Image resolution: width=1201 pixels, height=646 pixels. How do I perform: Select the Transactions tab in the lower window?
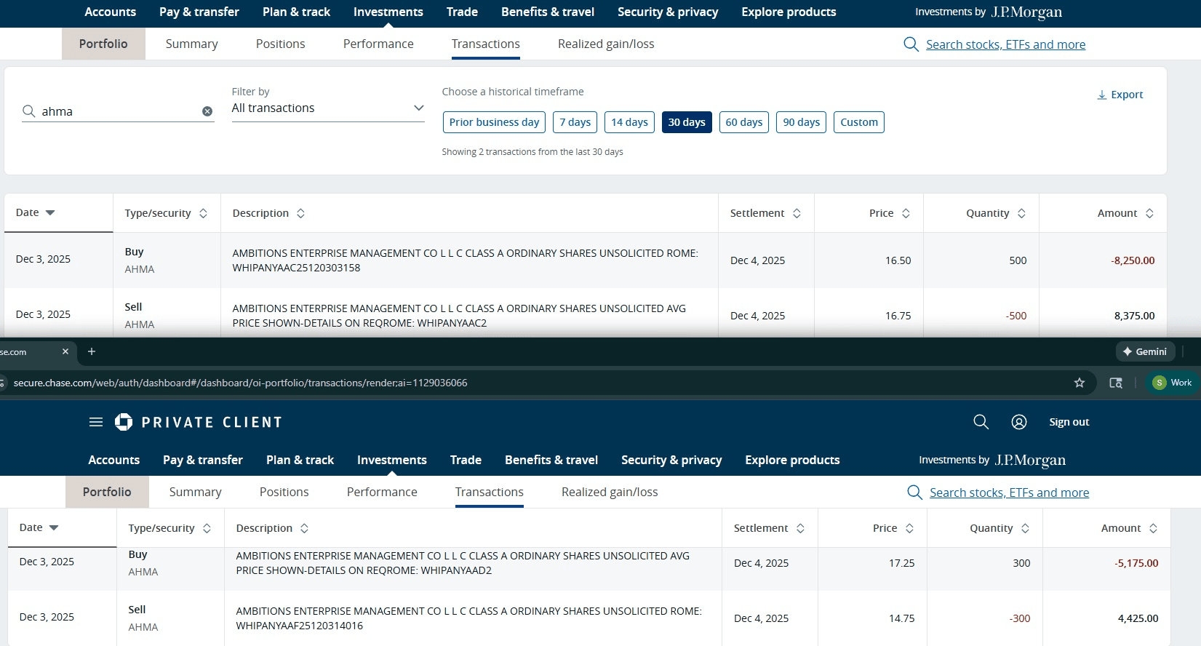(x=490, y=492)
